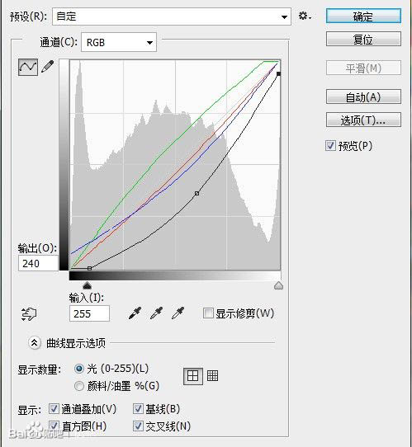412x447 pixels.
Task: Choose the detailed 10x10 grid icon
Action: click(212, 376)
